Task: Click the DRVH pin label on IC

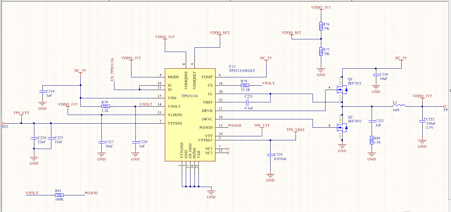Action: [207, 111]
